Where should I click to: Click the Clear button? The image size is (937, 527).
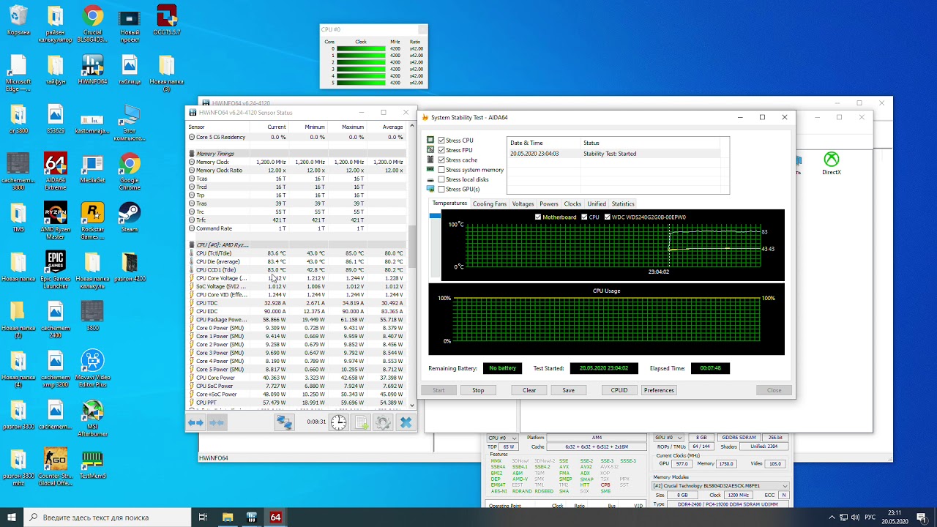click(529, 390)
